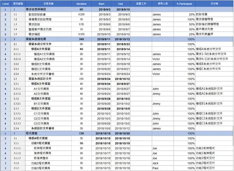Select the 6D duration of task 2.3.3
This screenshot has height=171, width=234.
[82, 109]
